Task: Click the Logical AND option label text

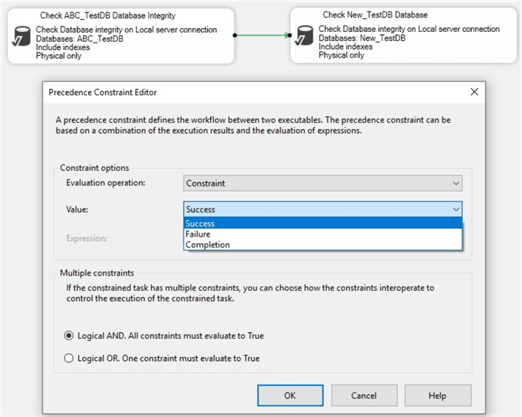Action: point(171,335)
